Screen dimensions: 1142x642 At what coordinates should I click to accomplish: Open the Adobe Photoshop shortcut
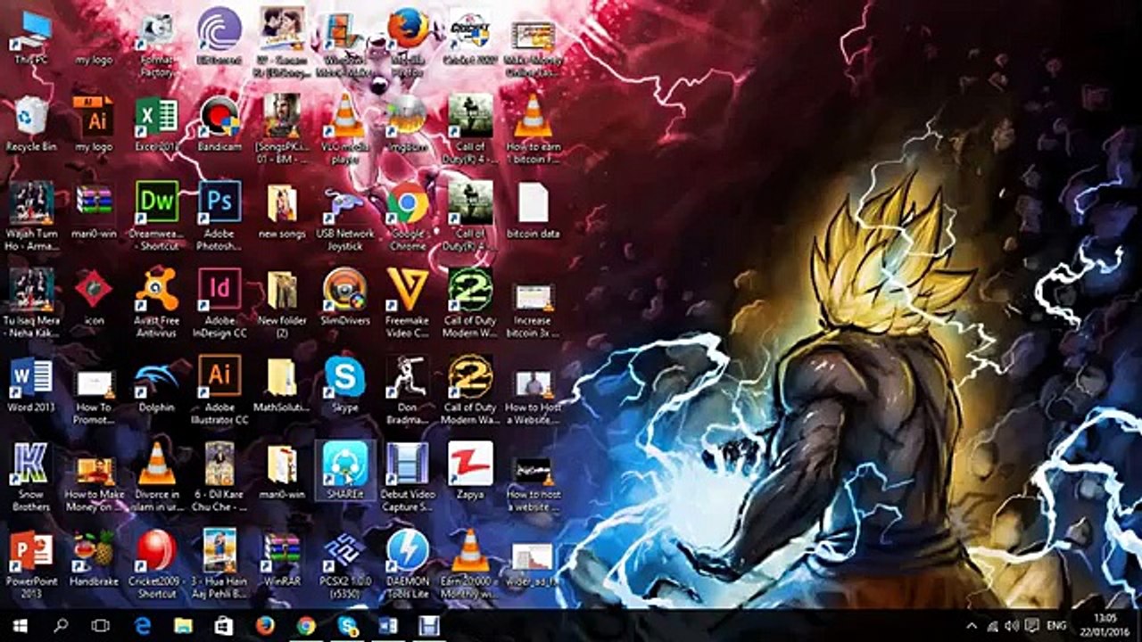click(219, 216)
